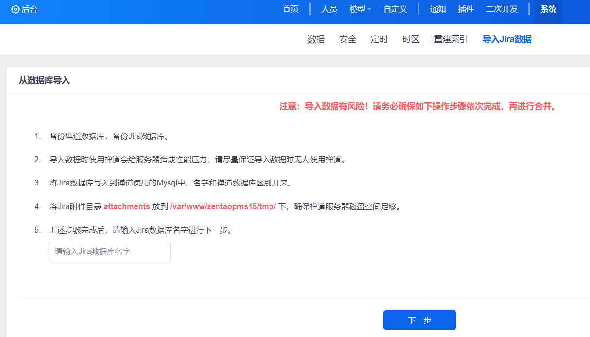The width and height of the screenshot is (590, 337).
Task: Expand the 模型 dropdown menu
Action: [x=360, y=9]
